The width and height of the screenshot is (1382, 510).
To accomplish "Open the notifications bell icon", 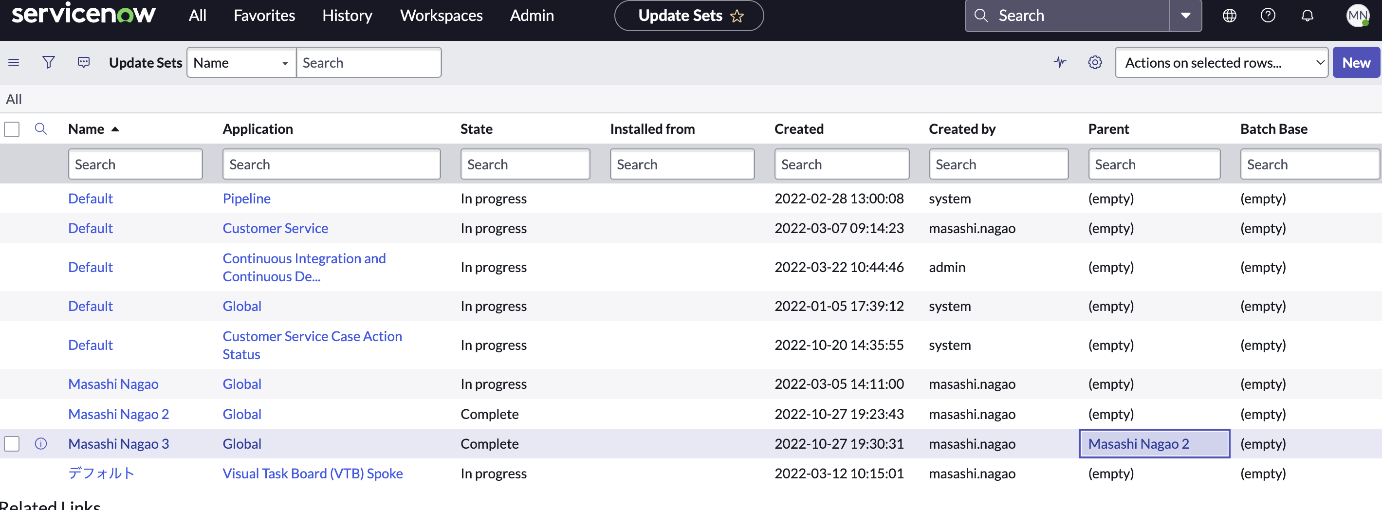I will coord(1308,16).
